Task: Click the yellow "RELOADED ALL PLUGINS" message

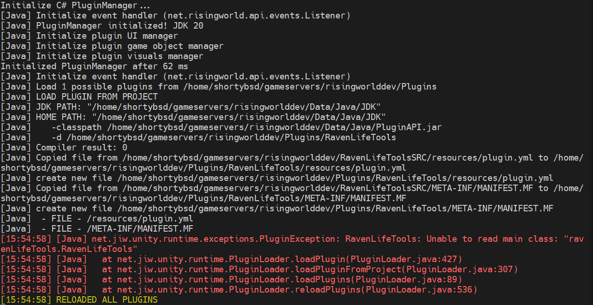Action: coord(107,300)
